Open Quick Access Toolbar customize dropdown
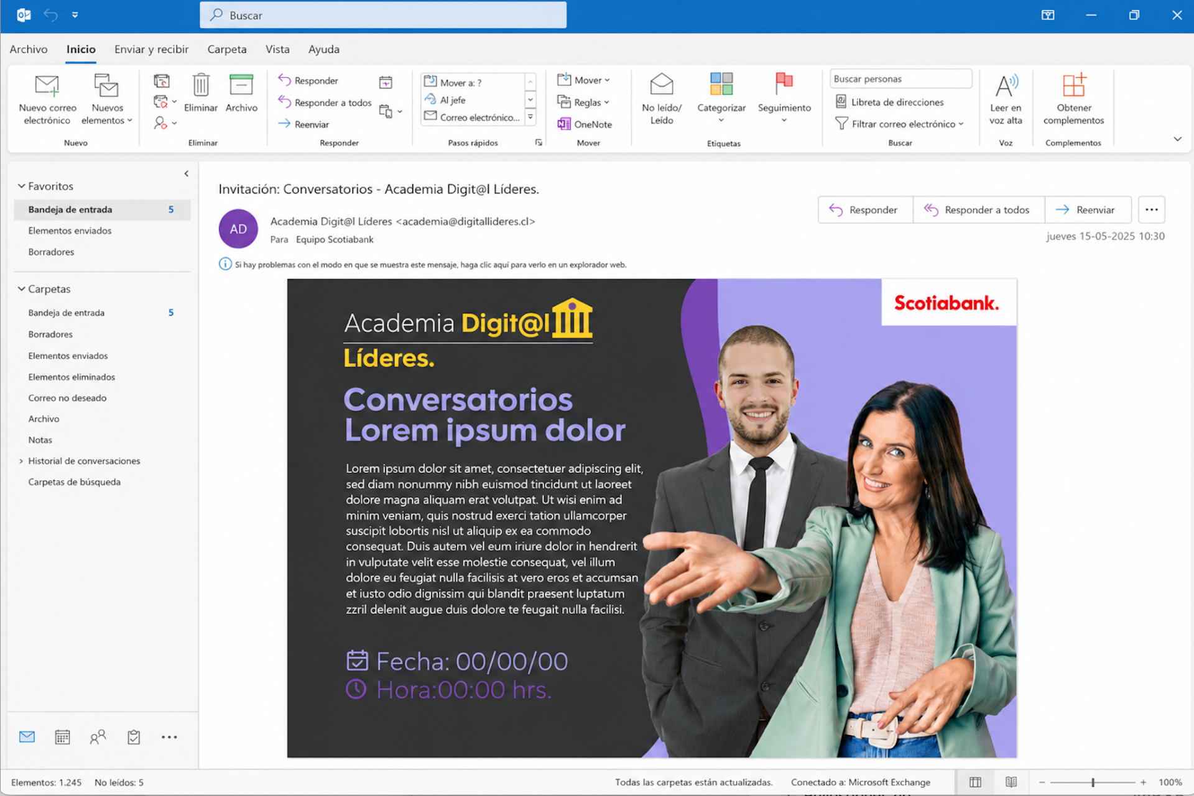The width and height of the screenshot is (1194, 796). (75, 15)
